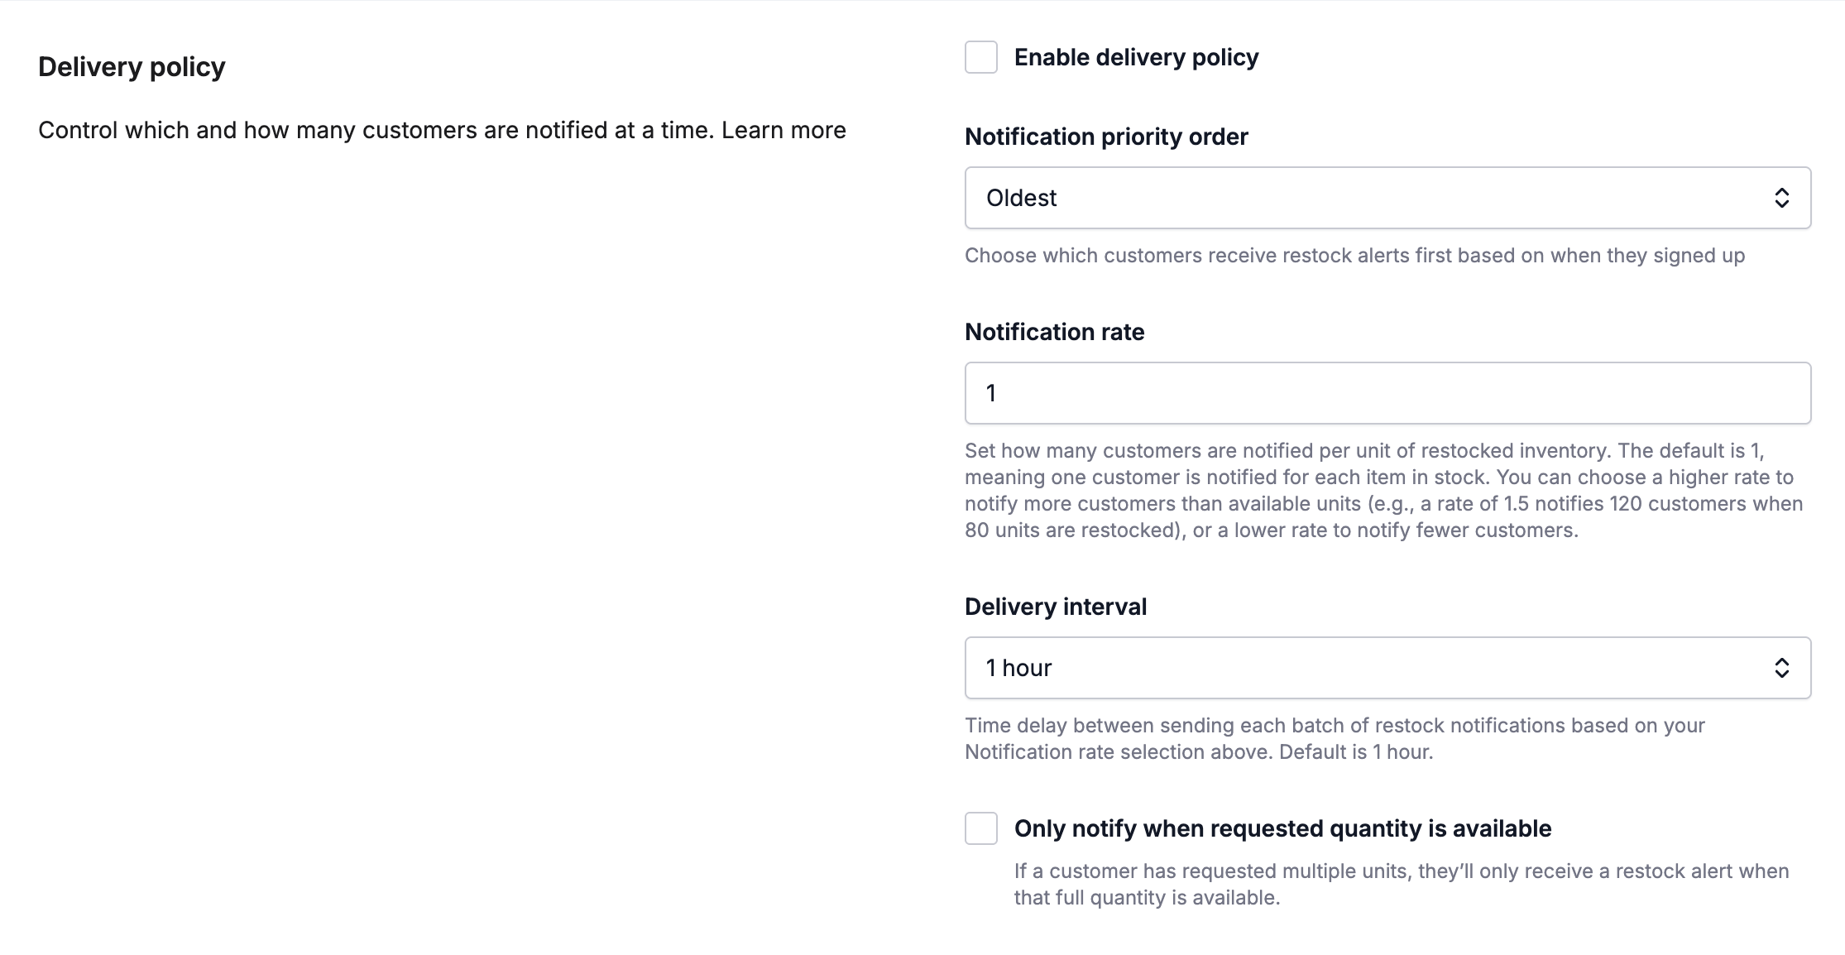
Task: Click the selected 'Oldest' value text
Action: [1021, 198]
